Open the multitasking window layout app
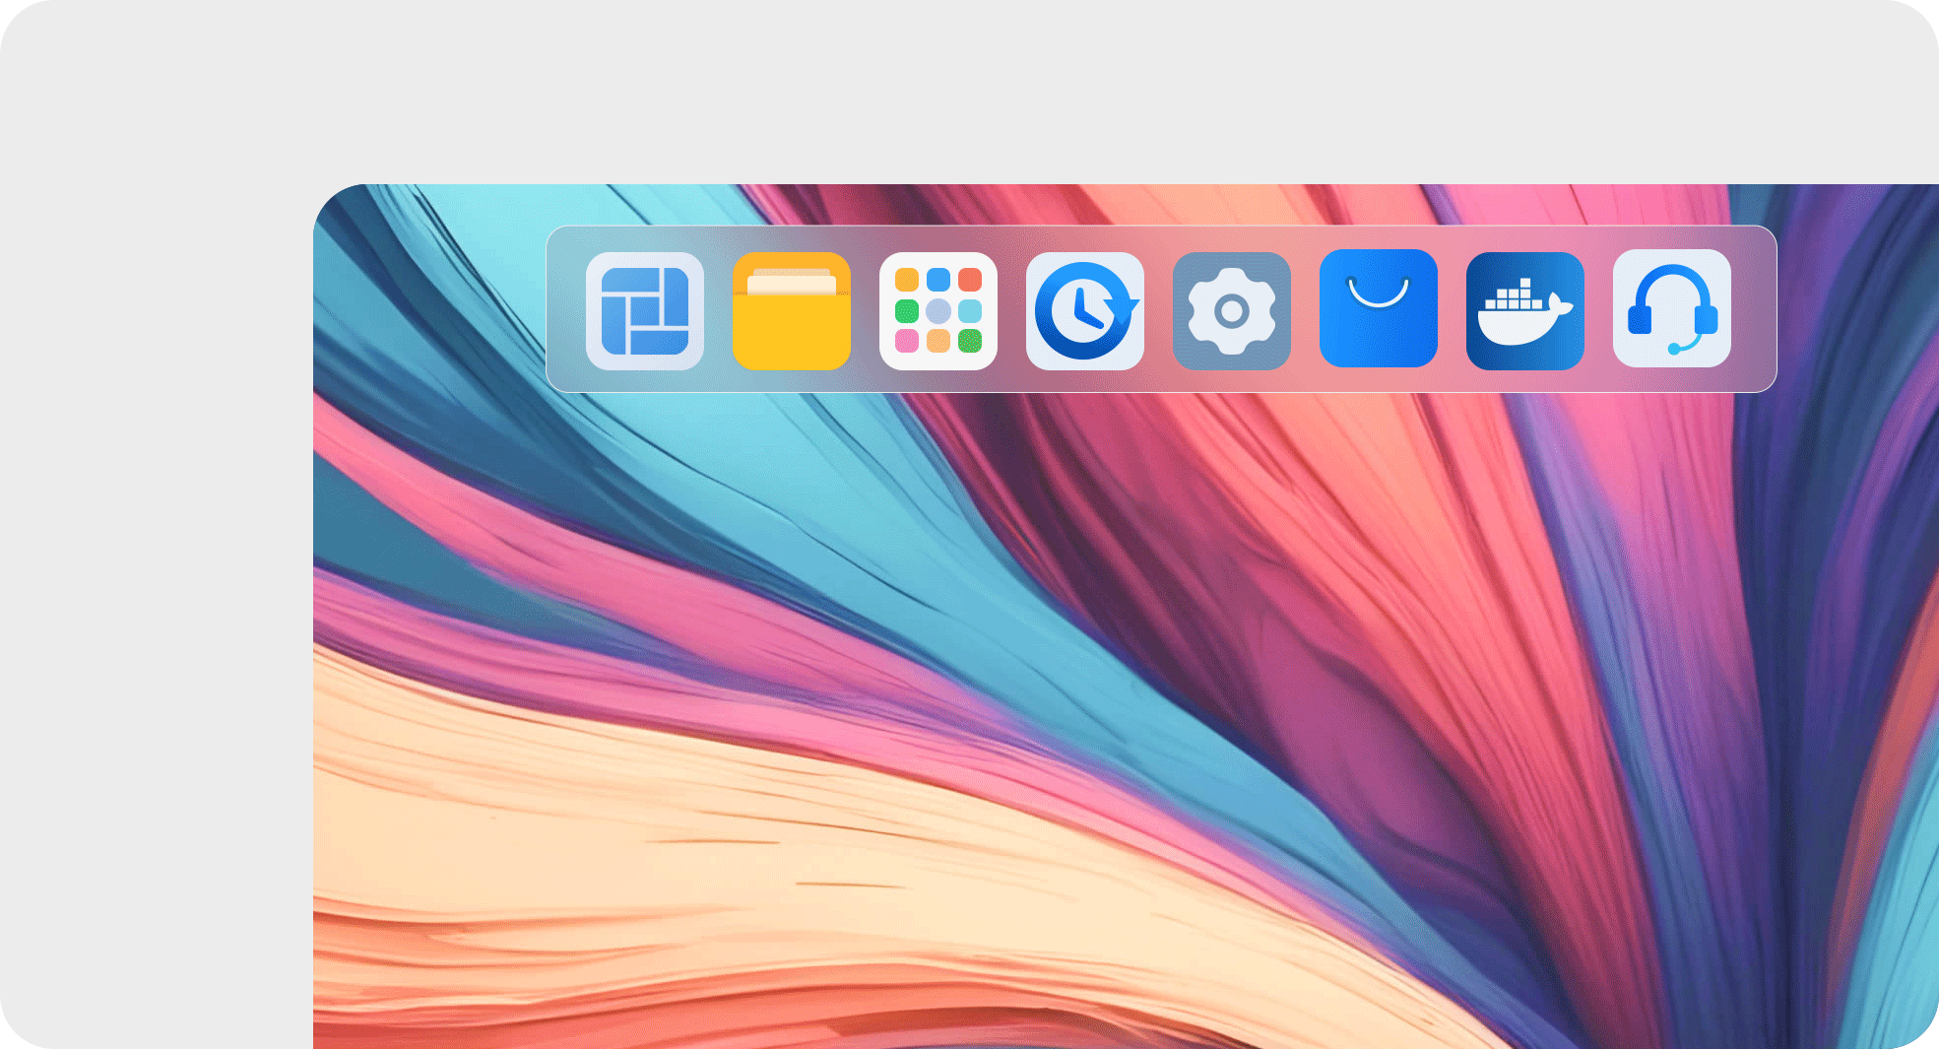Image resolution: width=1939 pixels, height=1049 pixels. (x=644, y=311)
